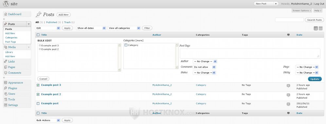Open bulk edit Author dropdown

point(205,62)
